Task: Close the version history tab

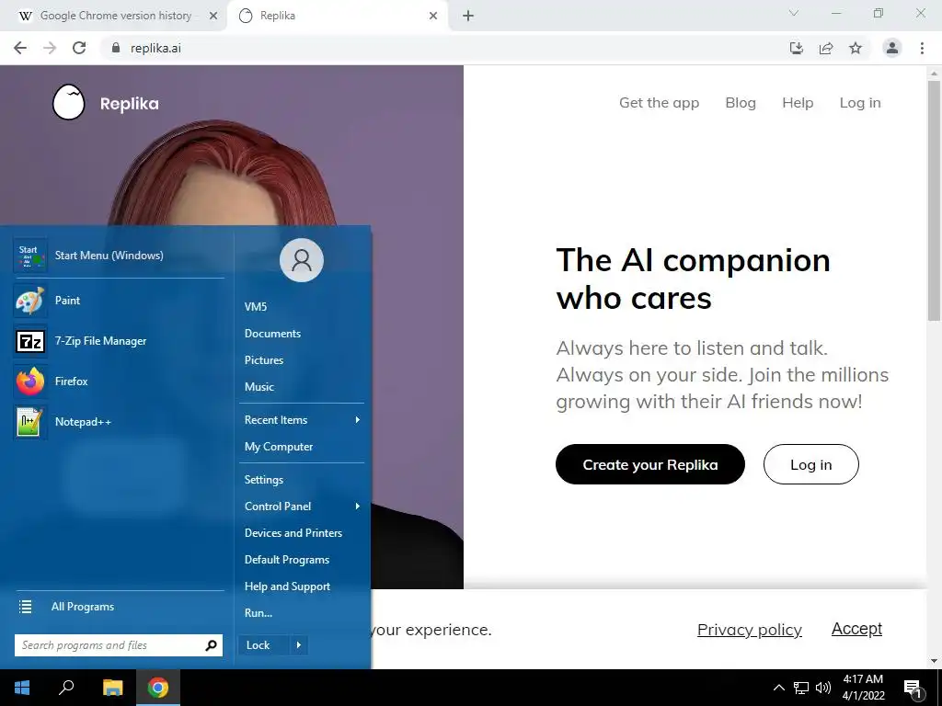Action: coord(213,16)
